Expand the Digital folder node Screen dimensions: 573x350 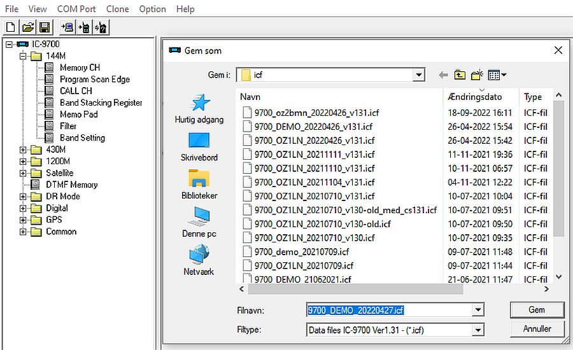[x=23, y=208]
